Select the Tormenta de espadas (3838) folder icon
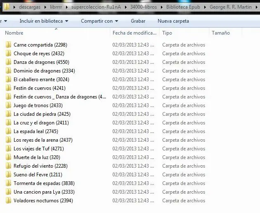The height and width of the screenshot is (213, 260). 8,183
